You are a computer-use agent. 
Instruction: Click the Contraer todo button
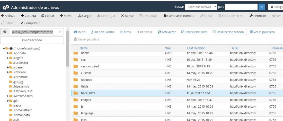click(32, 40)
